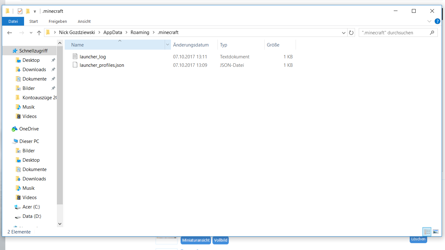Open the recent locations dropdown arrow

(31, 33)
